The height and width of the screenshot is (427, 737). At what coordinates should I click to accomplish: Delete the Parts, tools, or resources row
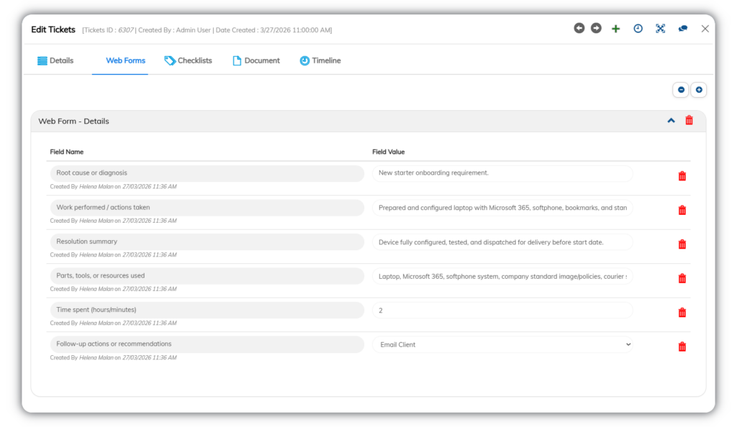[x=682, y=278]
